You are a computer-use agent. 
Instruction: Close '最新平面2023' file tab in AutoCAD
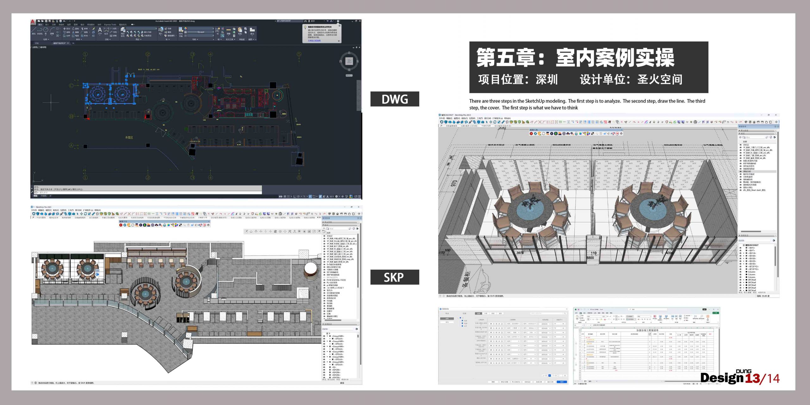pos(68,43)
